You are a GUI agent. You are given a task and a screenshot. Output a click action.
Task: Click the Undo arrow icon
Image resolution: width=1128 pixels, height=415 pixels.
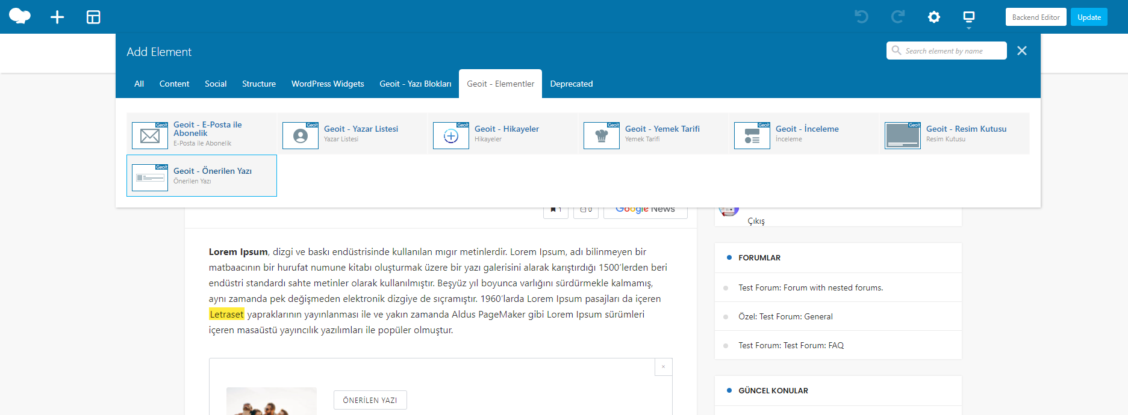(x=861, y=17)
